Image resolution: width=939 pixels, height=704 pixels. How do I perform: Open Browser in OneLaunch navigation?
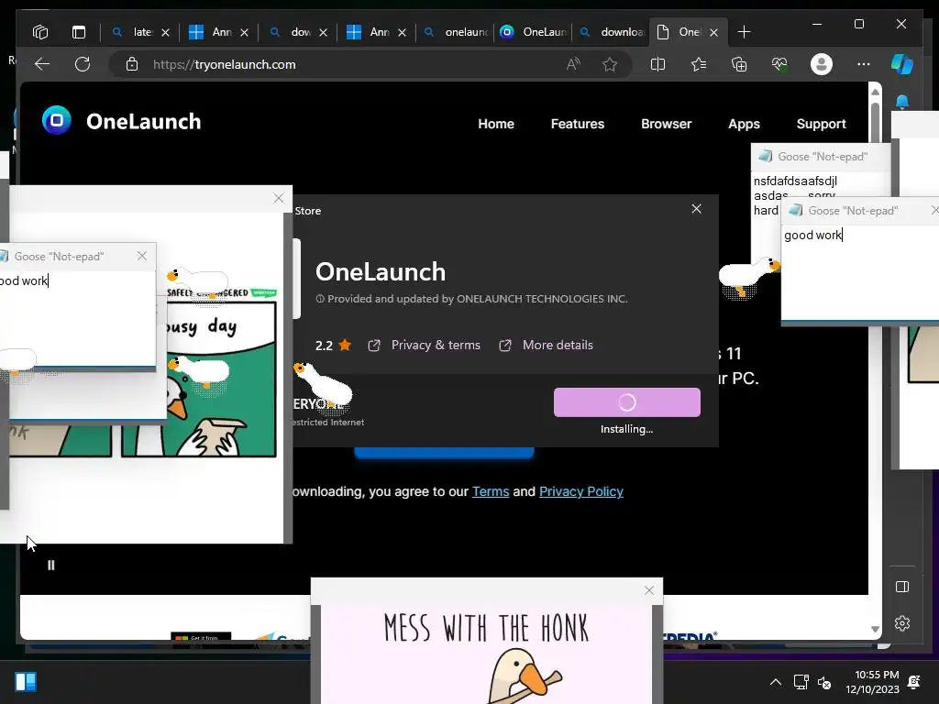click(x=666, y=124)
